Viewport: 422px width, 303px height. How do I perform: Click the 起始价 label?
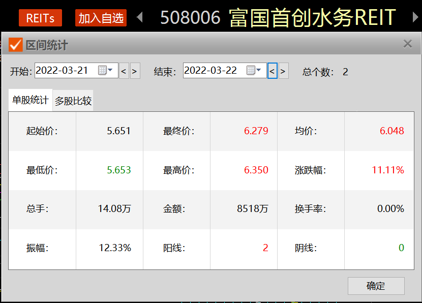point(42,131)
